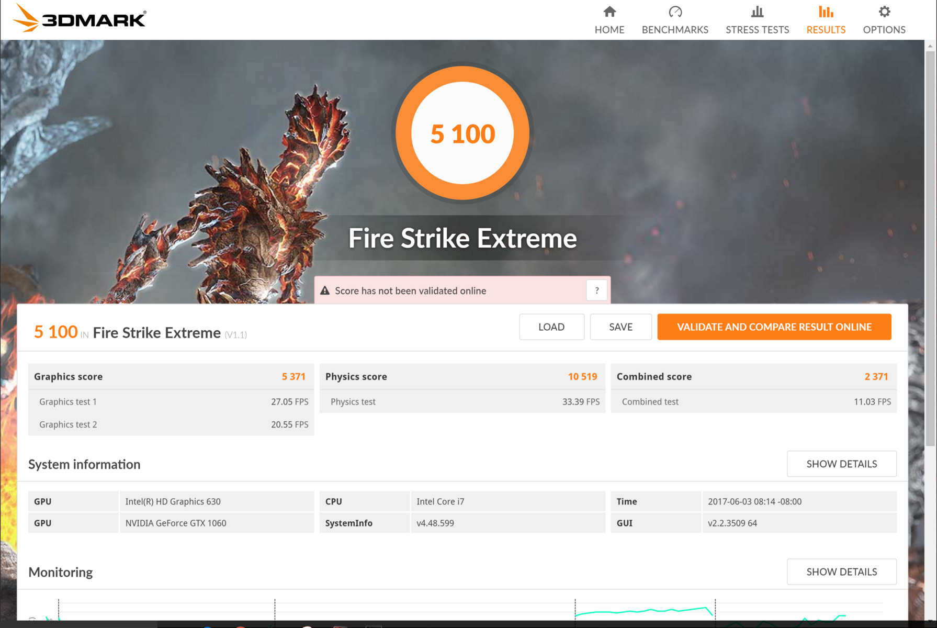The height and width of the screenshot is (628, 937).
Task: Select the Graphics score value 5 371
Action: point(293,376)
